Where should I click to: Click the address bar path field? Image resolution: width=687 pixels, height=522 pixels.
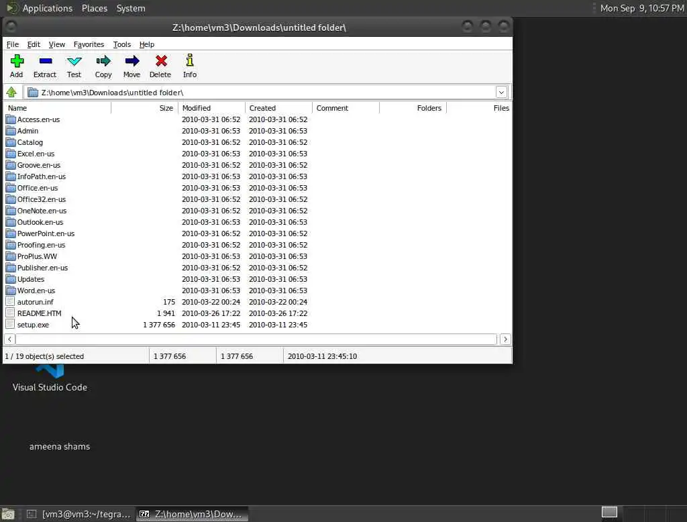(267, 92)
